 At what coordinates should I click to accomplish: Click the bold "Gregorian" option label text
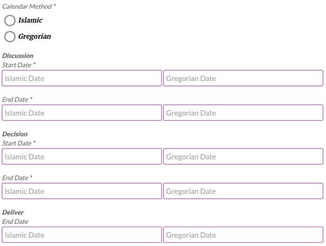click(34, 37)
